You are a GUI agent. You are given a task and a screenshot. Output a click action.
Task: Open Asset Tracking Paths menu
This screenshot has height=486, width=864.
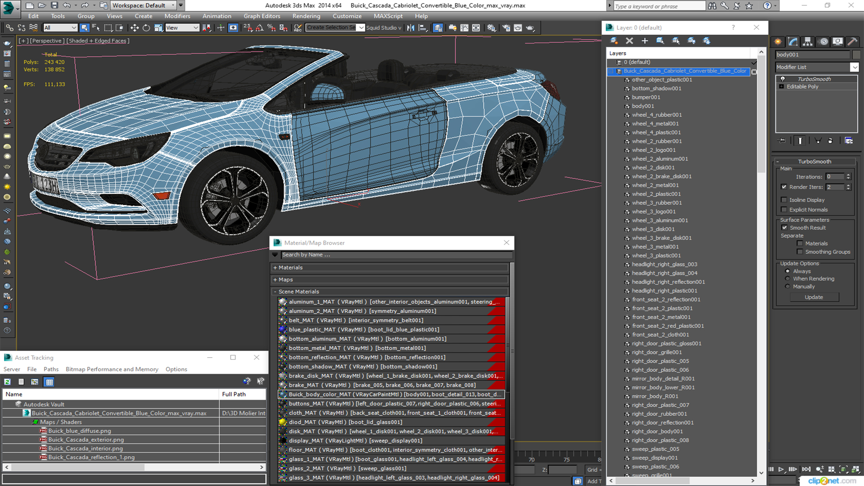(x=51, y=369)
